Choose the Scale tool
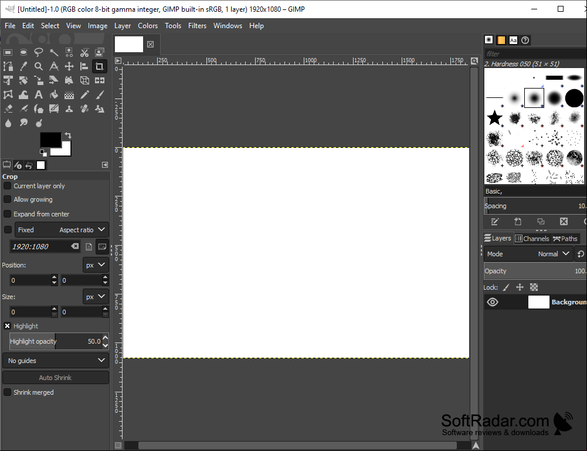This screenshot has width=587, height=451. (x=39, y=80)
